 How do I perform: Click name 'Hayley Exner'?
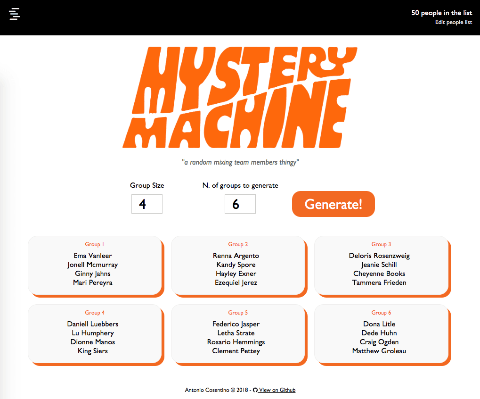pos(236,274)
